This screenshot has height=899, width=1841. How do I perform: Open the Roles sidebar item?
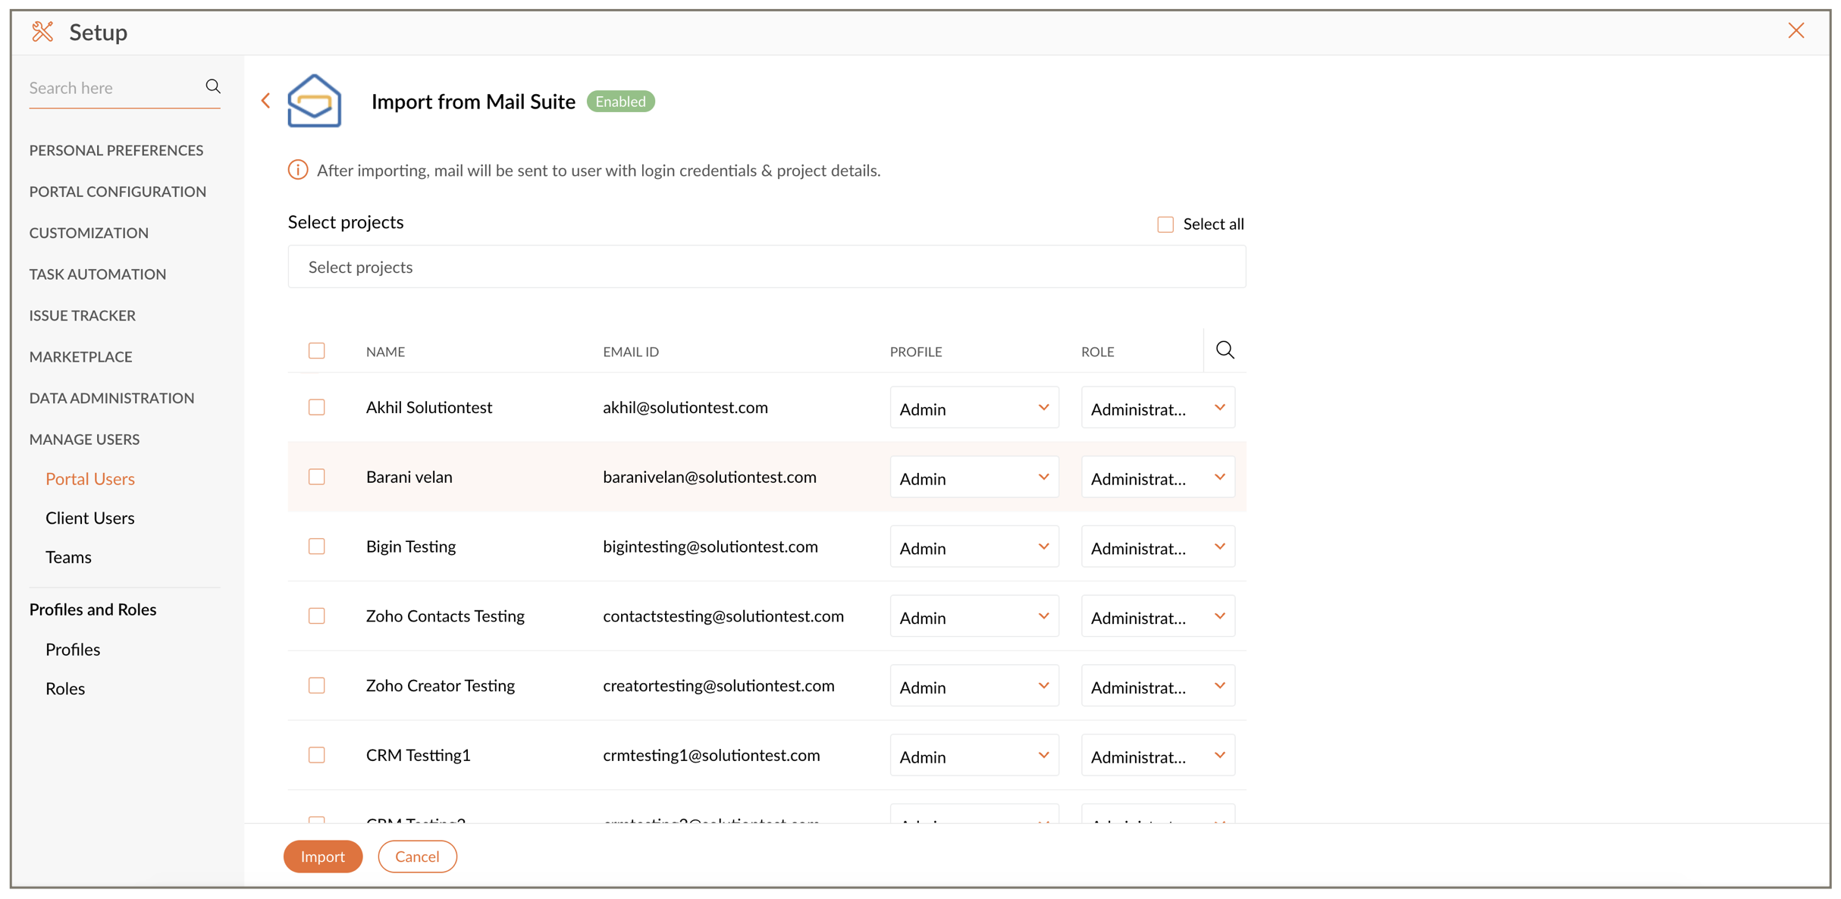pyautogui.click(x=65, y=688)
